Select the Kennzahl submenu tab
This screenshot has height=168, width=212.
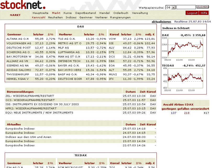(38, 18)
